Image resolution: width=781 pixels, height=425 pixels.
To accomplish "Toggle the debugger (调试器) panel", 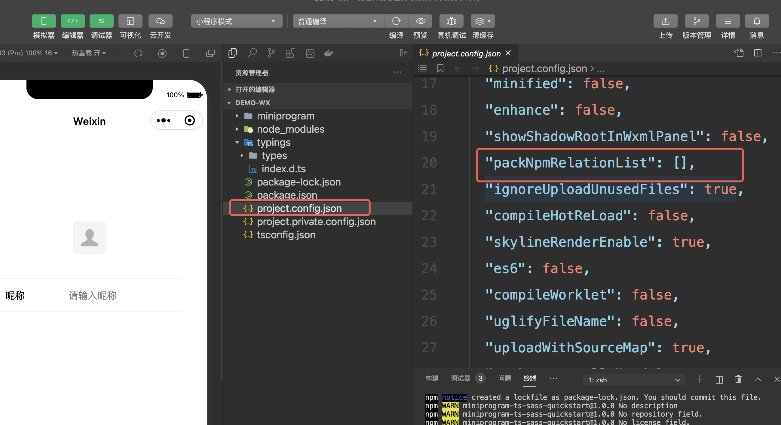I will [101, 21].
